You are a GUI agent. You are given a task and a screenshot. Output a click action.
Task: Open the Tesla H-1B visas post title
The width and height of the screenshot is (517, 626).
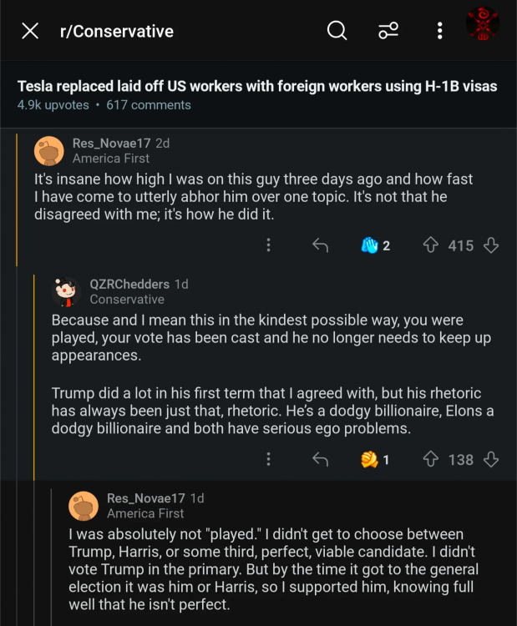[x=257, y=86]
